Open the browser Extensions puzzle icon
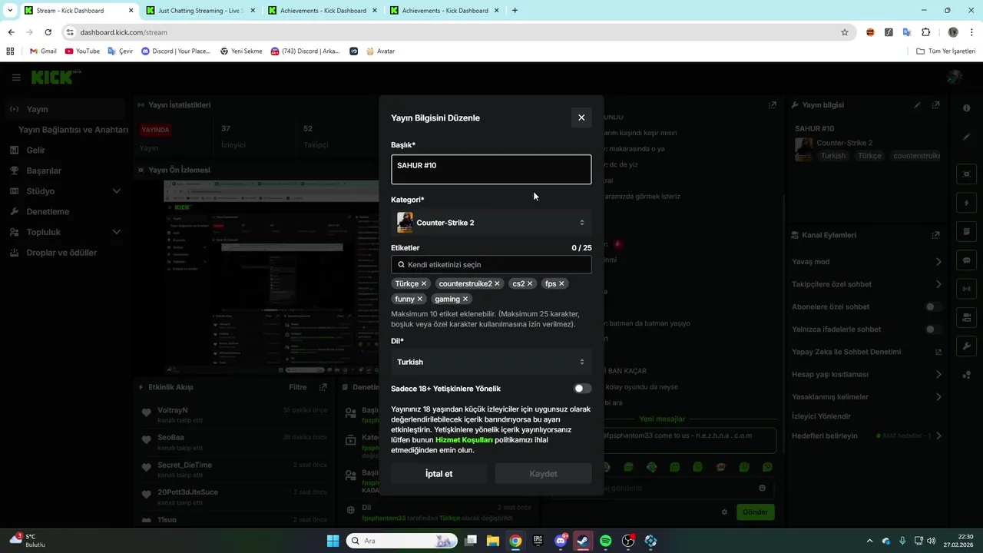Image resolution: width=983 pixels, height=553 pixels. pos(925,32)
